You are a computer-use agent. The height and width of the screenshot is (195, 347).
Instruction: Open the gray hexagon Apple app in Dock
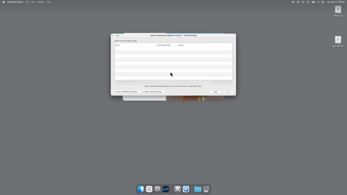pyautogui.click(x=178, y=189)
